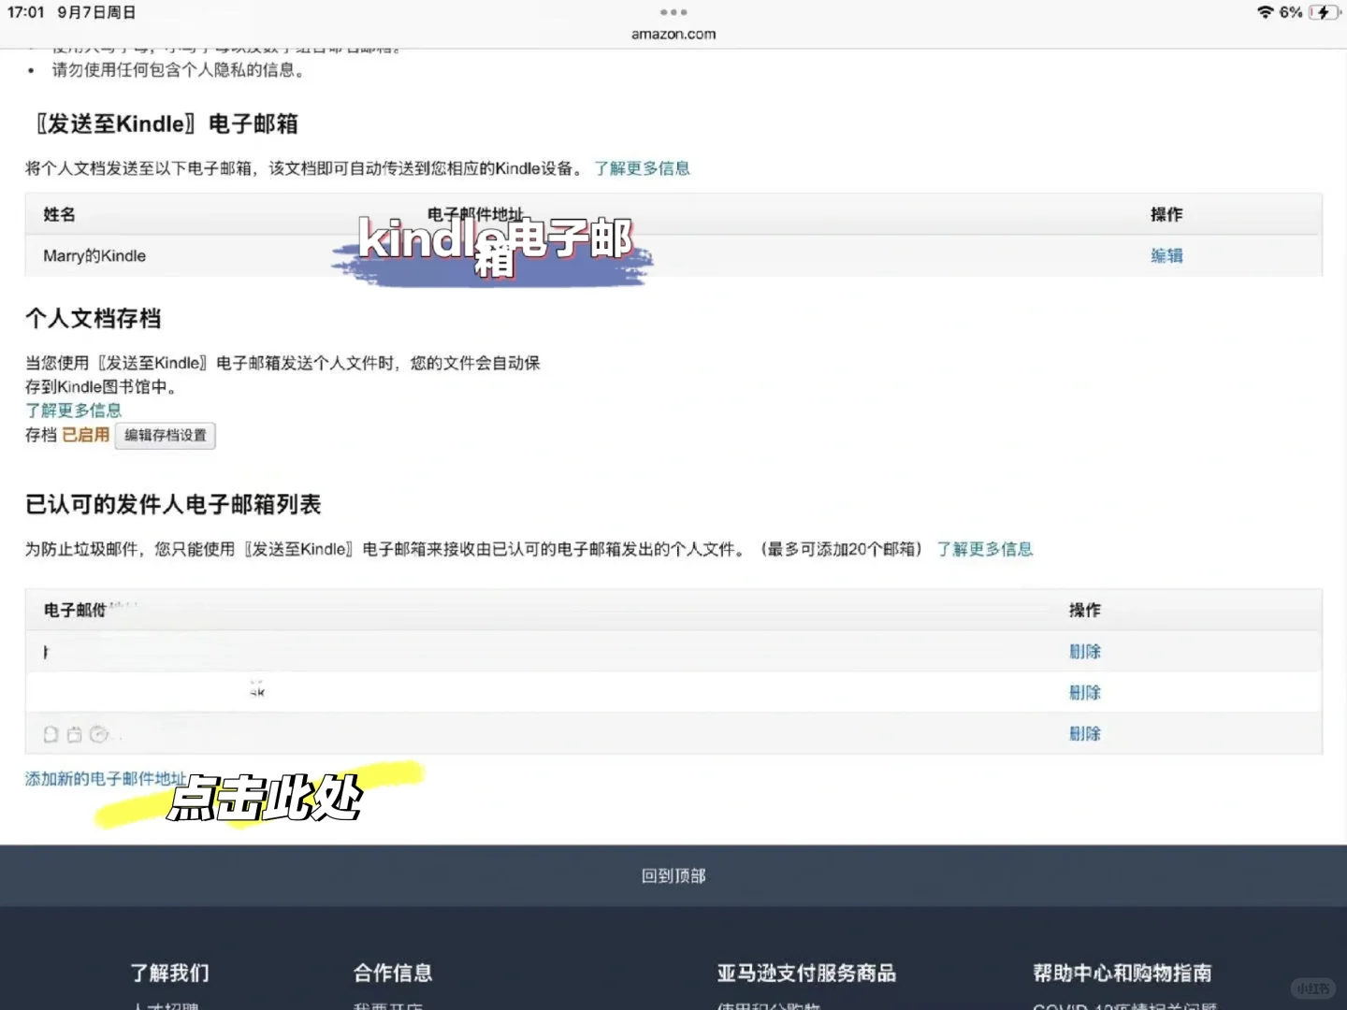Click the 编辑存档设置 button
The height and width of the screenshot is (1010, 1347).
[x=166, y=436]
